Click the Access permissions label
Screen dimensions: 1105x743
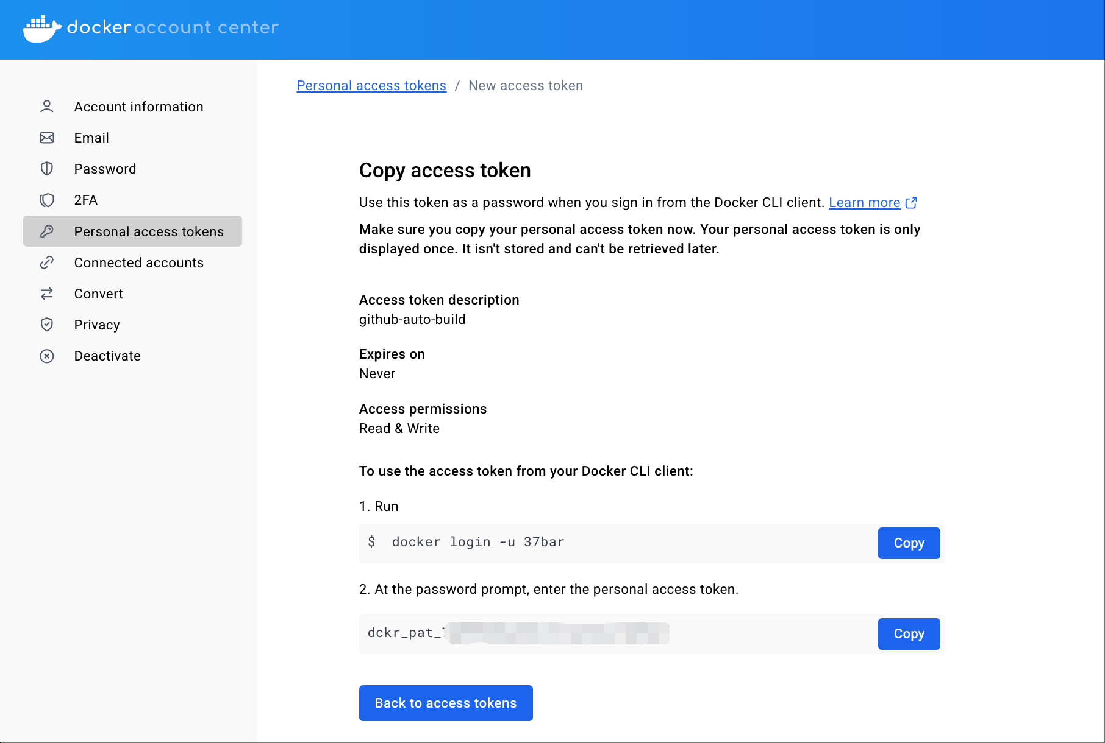[423, 409]
